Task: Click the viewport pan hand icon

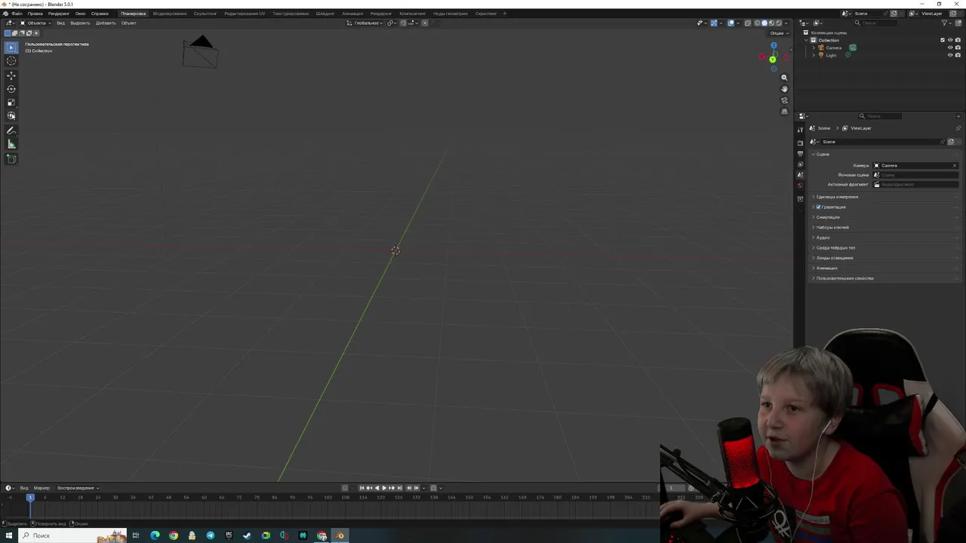Action: pos(784,89)
